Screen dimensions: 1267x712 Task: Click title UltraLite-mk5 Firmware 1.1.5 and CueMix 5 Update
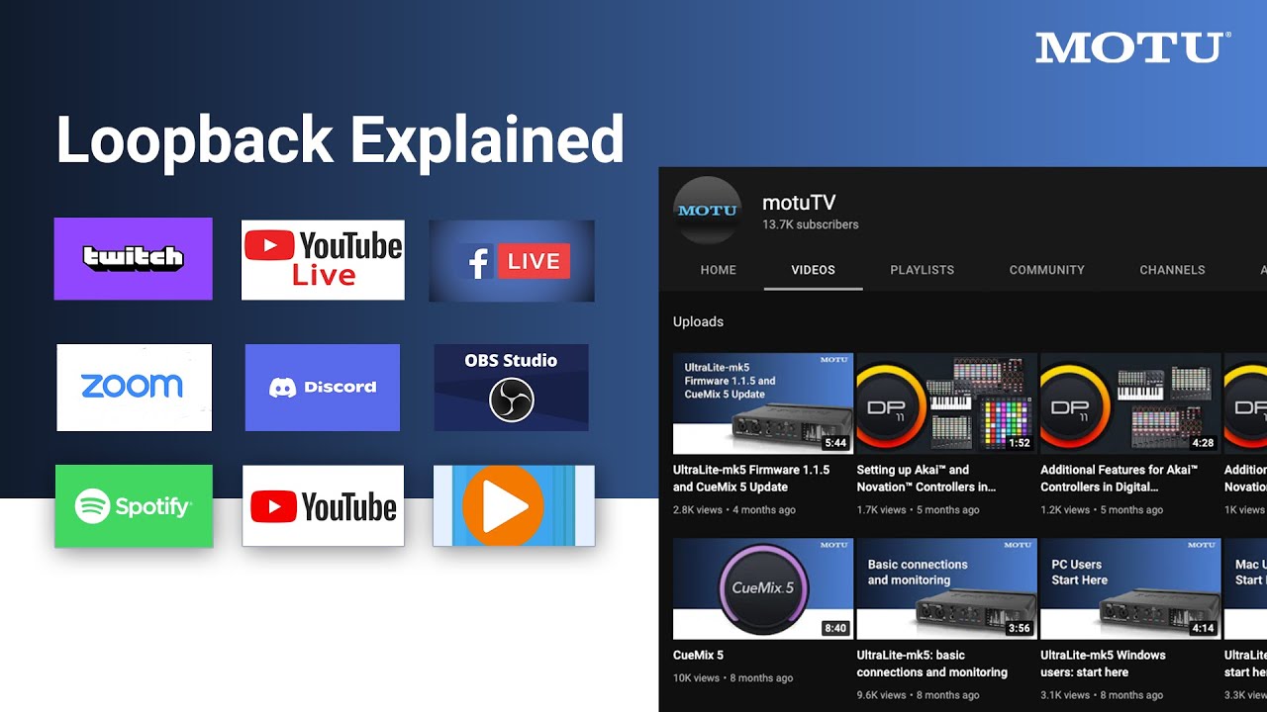tap(751, 479)
